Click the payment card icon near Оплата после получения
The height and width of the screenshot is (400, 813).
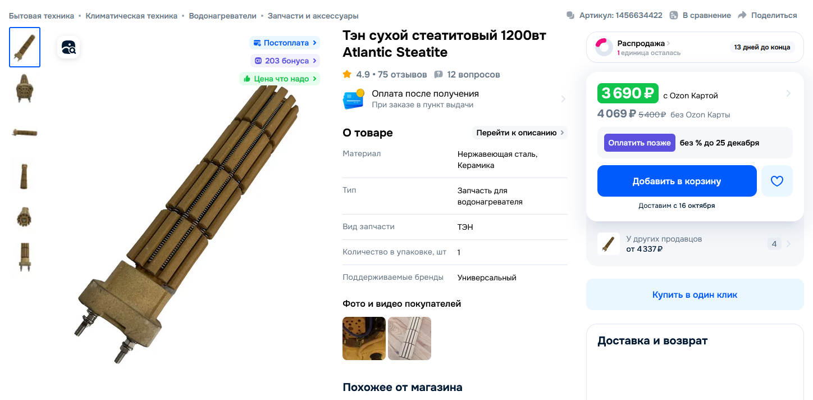(x=354, y=99)
